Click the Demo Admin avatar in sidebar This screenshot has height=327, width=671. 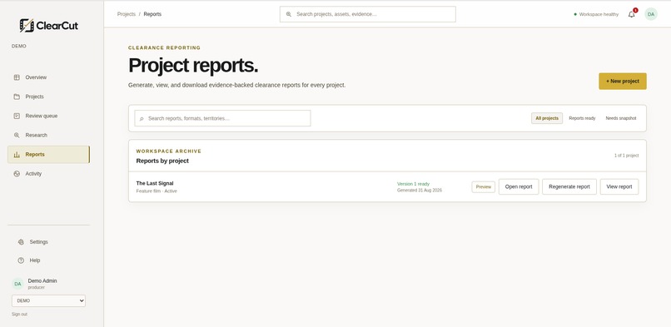tap(17, 284)
